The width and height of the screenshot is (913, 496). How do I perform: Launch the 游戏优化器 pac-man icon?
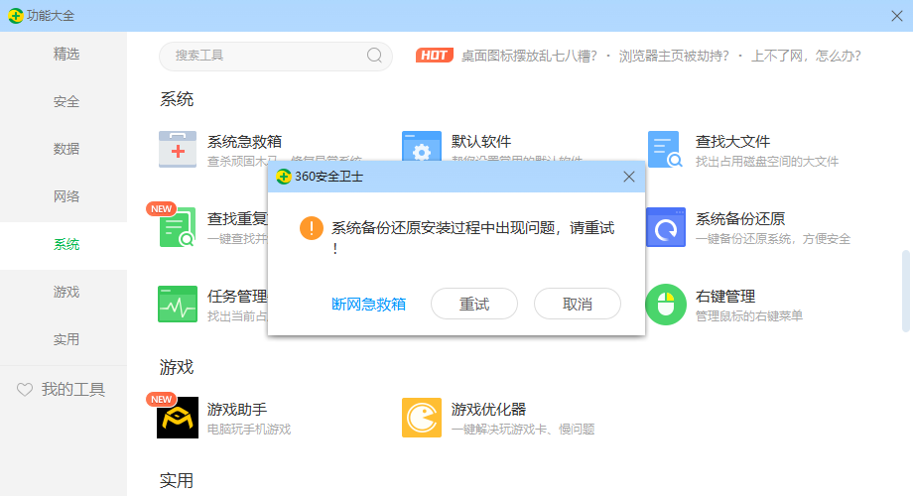(x=422, y=418)
